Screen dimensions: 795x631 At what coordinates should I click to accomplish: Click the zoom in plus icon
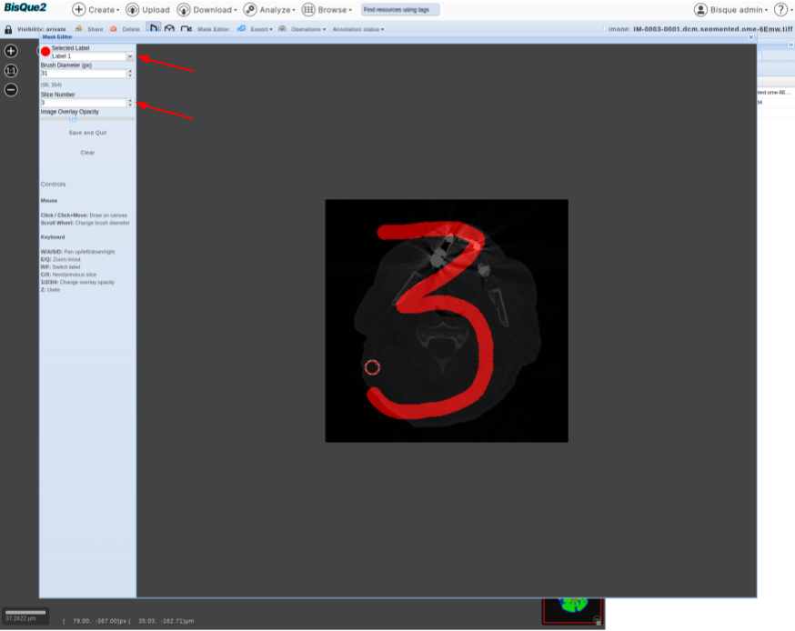(11, 51)
